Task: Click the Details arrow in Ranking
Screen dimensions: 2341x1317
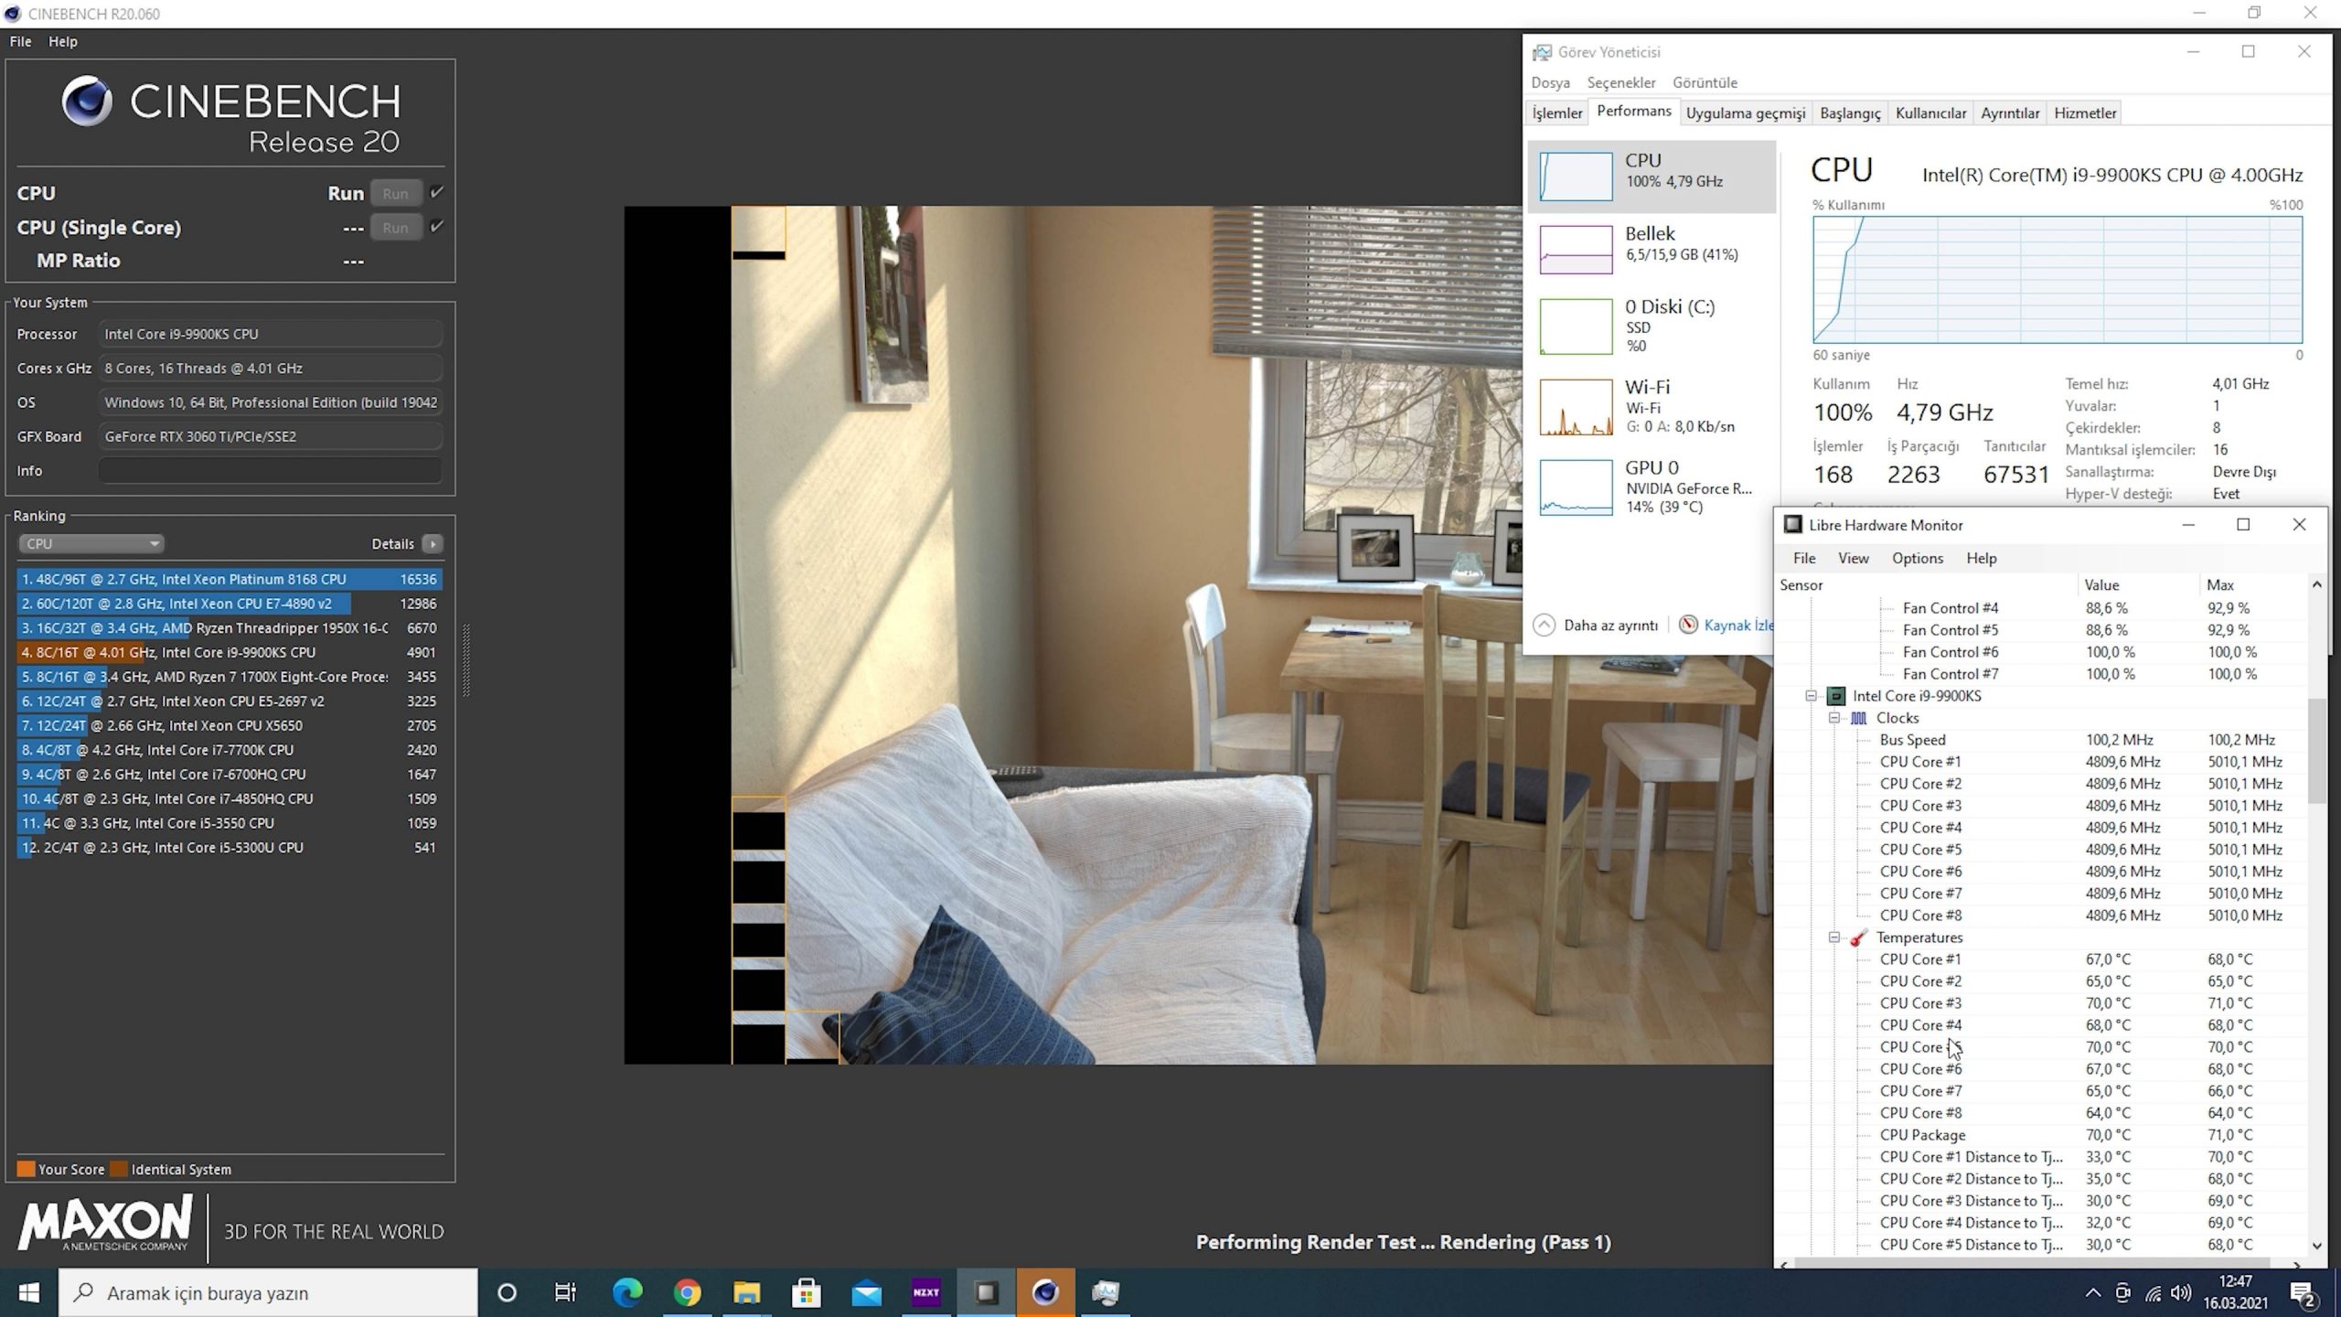Action: point(433,544)
